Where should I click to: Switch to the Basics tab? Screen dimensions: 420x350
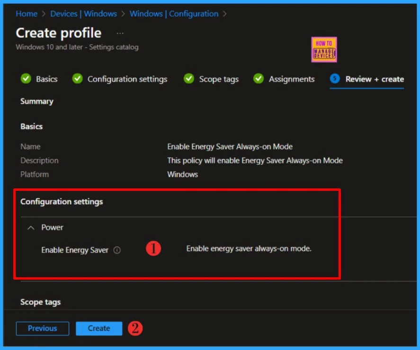[46, 79]
